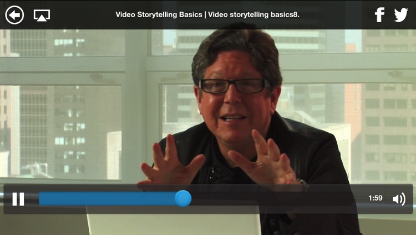Click the presenter's eyeglasses in the video

click(234, 86)
